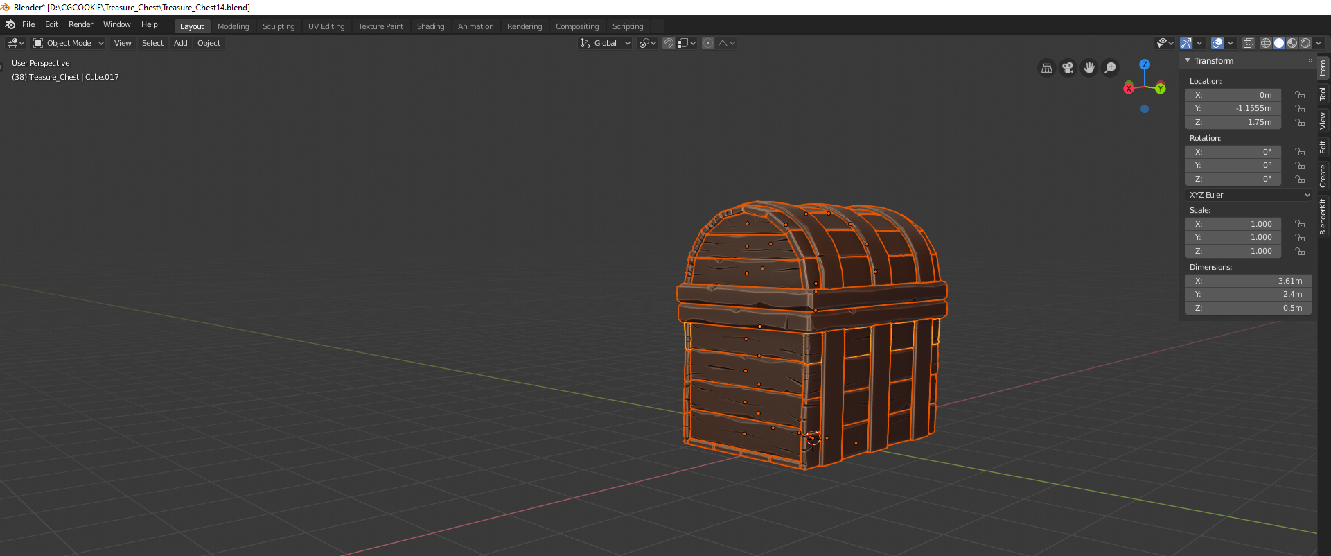The width and height of the screenshot is (1331, 556).
Task: Toggle camera view with the camera icon
Action: 1068,68
